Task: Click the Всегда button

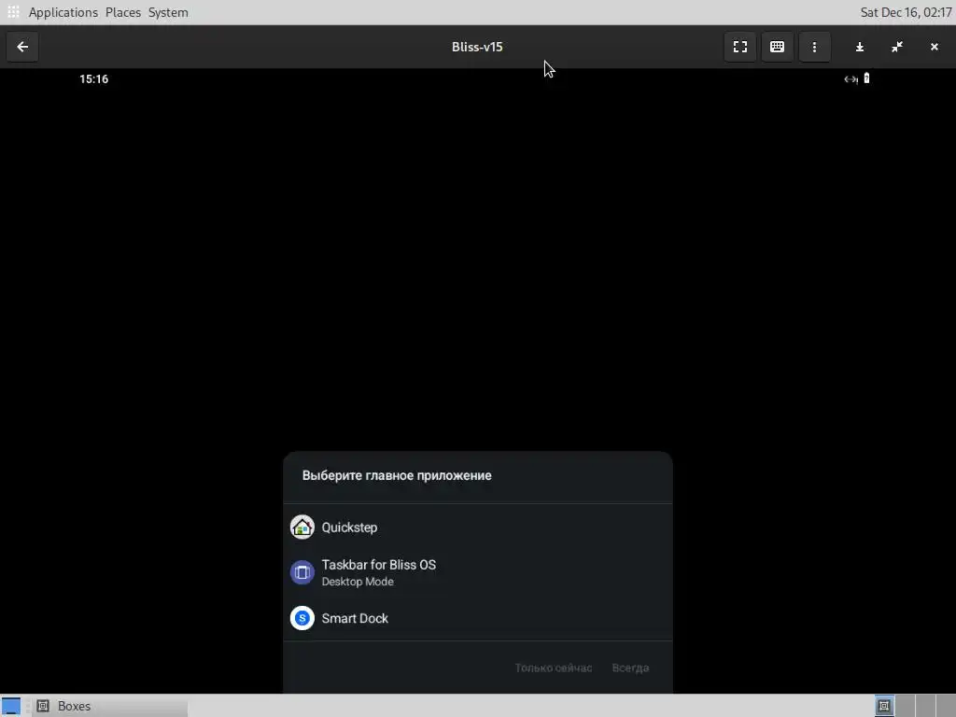Action: pyautogui.click(x=630, y=668)
